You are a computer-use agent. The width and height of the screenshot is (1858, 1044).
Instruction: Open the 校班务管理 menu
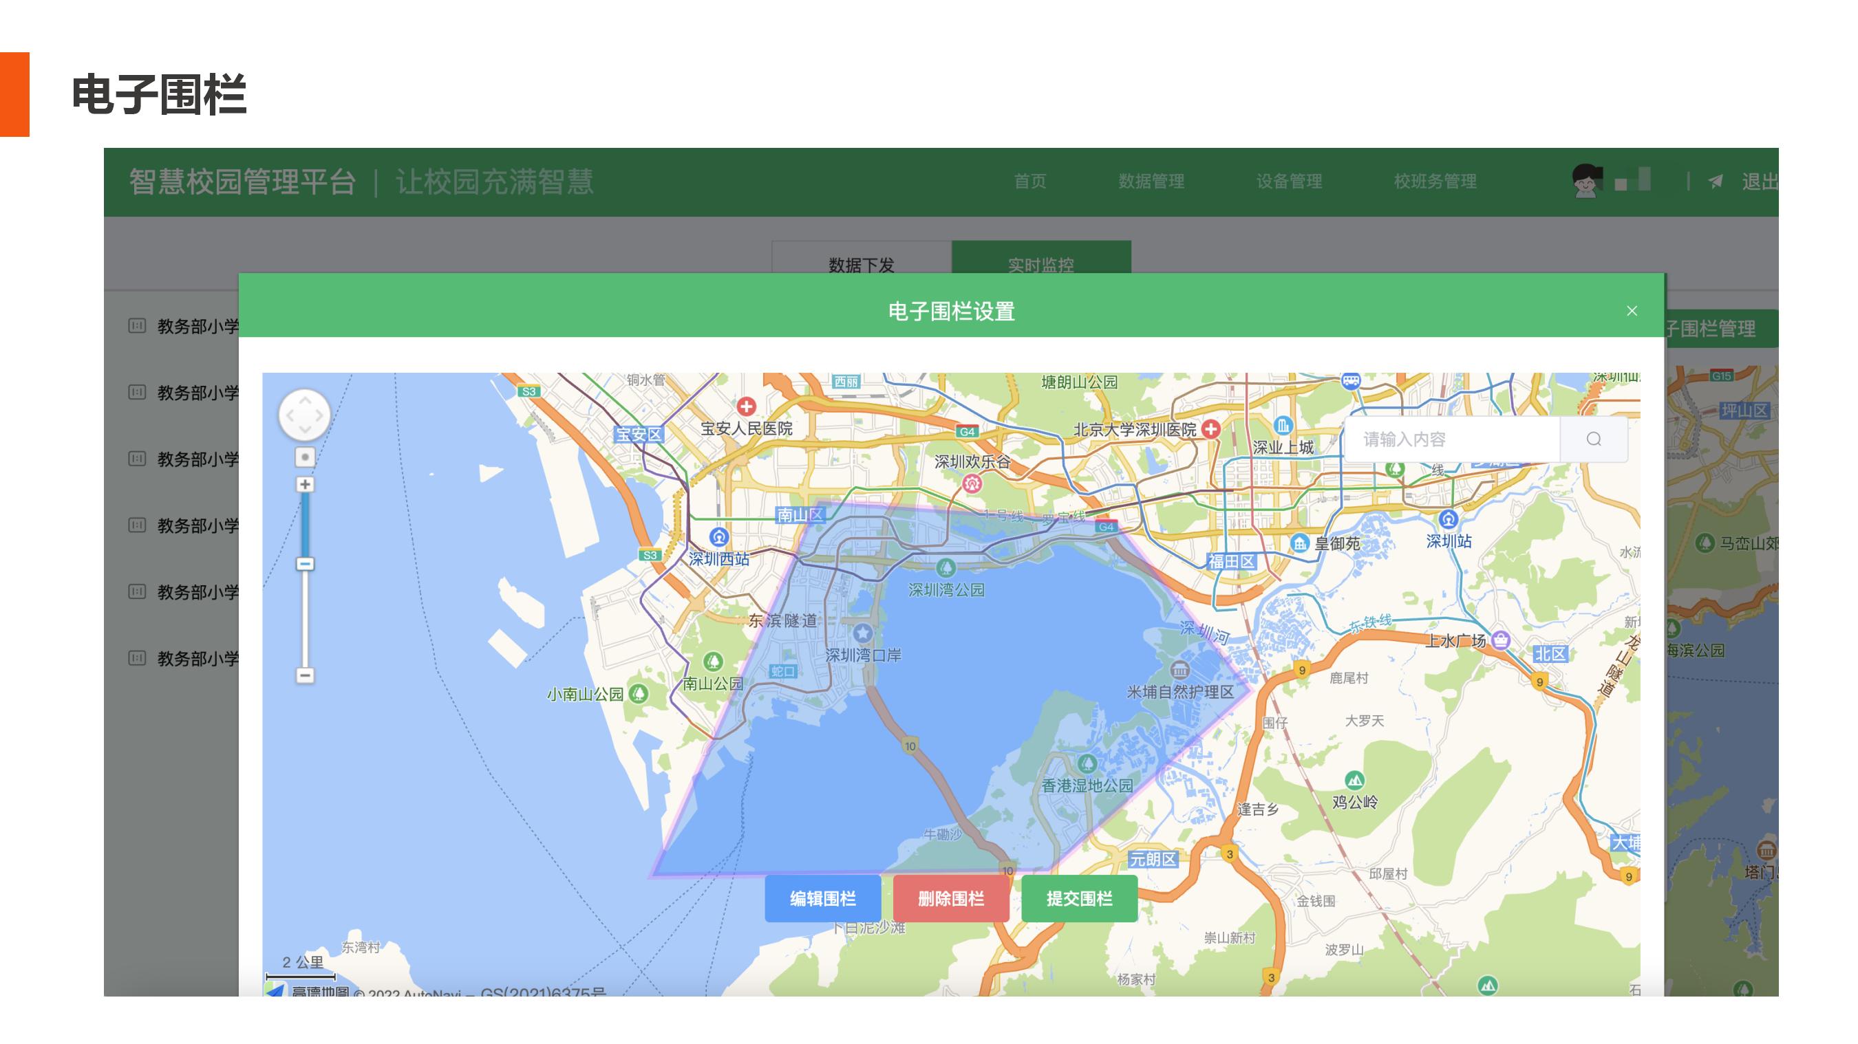coord(1435,182)
